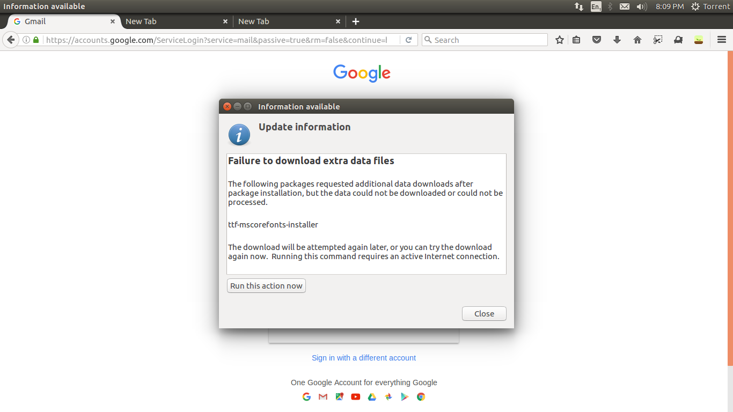Click the YouTube product icon
The width and height of the screenshot is (733, 412).
pos(355,397)
